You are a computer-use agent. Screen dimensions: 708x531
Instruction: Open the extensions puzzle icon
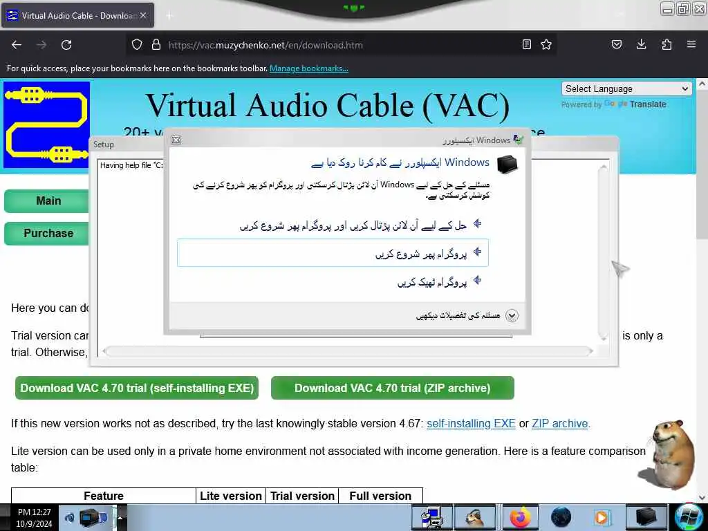coord(667,44)
